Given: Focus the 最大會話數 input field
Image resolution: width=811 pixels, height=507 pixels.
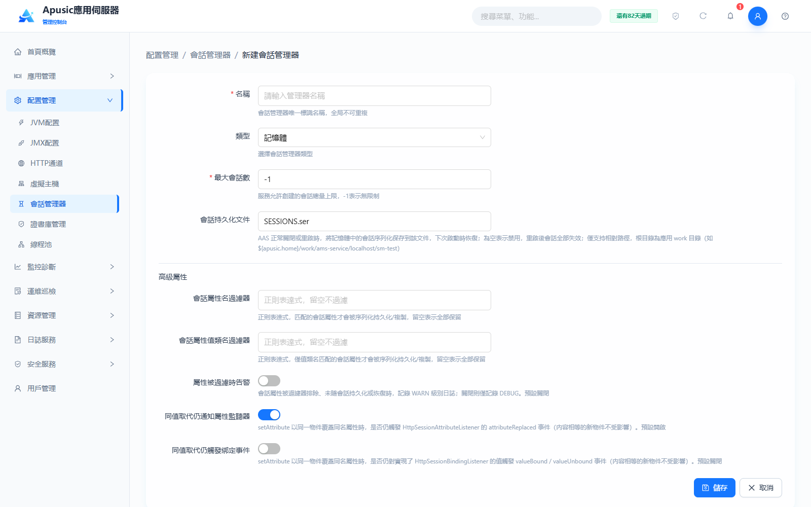Looking at the screenshot, I should point(375,179).
